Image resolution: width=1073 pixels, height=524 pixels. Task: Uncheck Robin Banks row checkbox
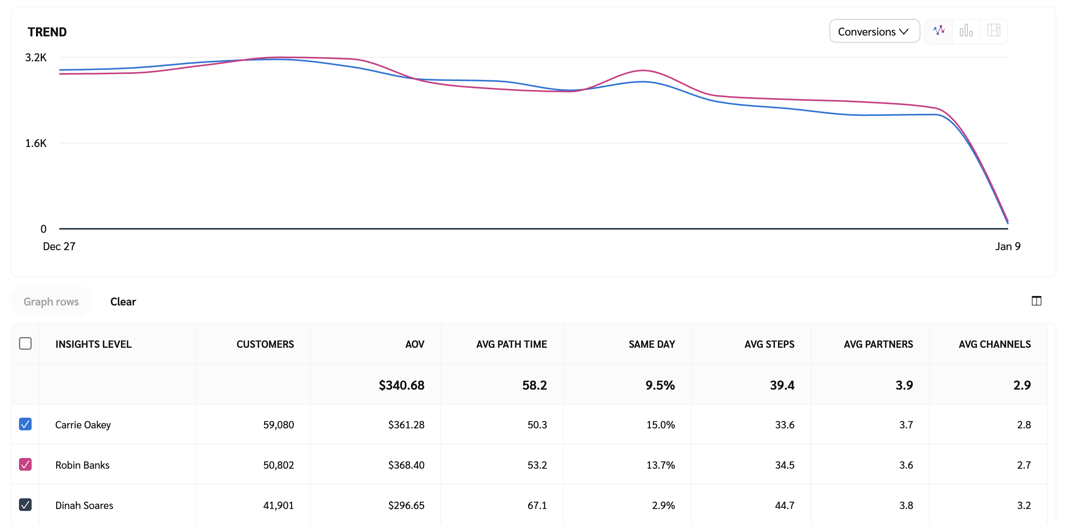pos(25,464)
